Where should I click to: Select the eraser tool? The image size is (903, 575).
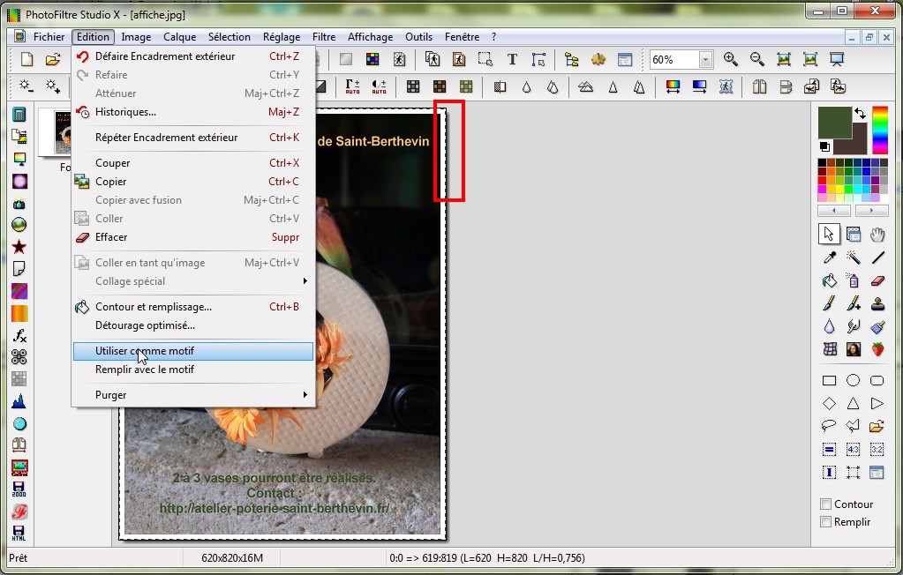(877, 280)
